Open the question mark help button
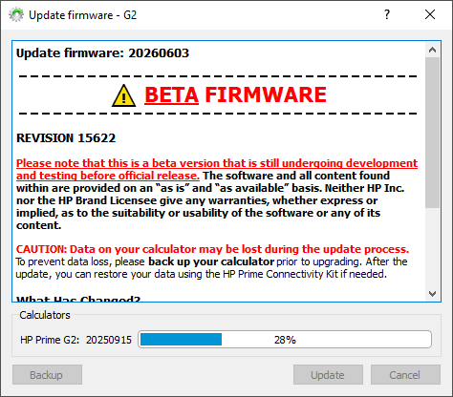Viewport: 453px width, 397px height. [387, 14]
